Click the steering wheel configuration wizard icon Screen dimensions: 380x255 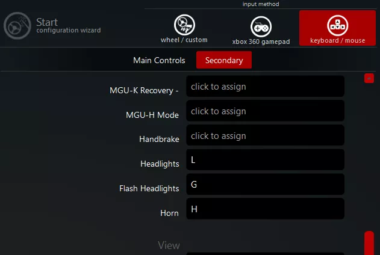tap(17, 26)
